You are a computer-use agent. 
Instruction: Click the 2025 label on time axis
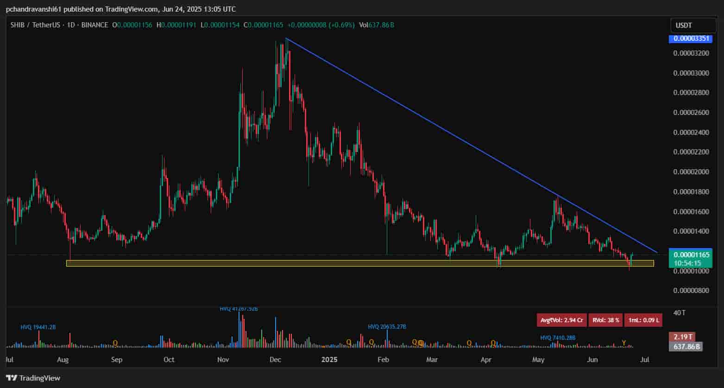(328, 360)
